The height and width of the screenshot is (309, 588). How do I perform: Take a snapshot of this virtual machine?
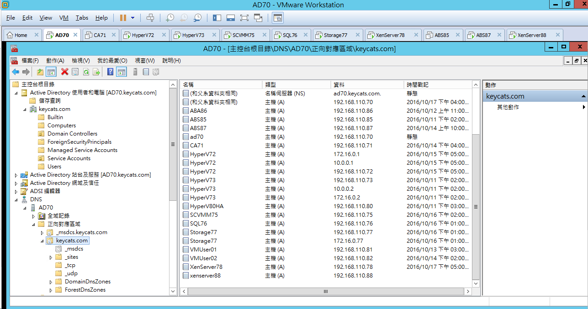click(x=170, y=18)
